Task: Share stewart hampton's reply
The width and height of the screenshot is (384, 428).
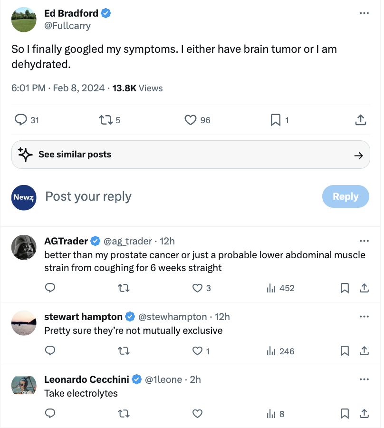Action: pos(364,351)
